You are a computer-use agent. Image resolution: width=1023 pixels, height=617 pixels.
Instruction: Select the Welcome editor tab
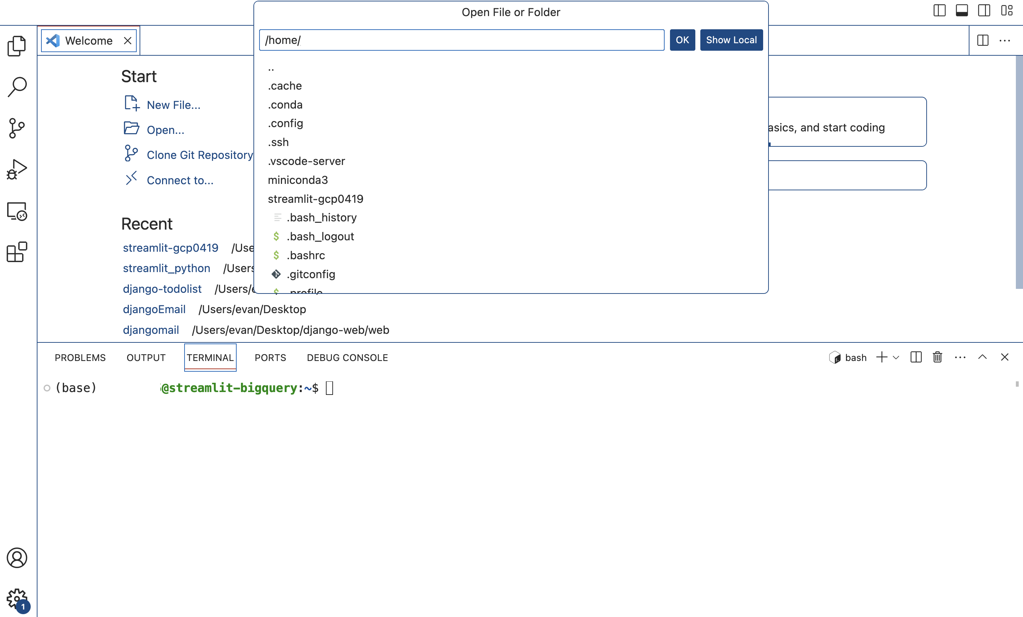tap(89, 41)
